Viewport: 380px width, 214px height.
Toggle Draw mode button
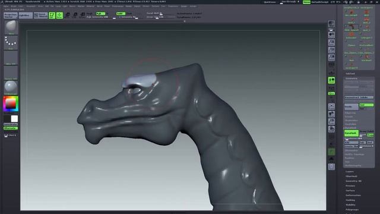pyautogui.click(x=59, y=15)
